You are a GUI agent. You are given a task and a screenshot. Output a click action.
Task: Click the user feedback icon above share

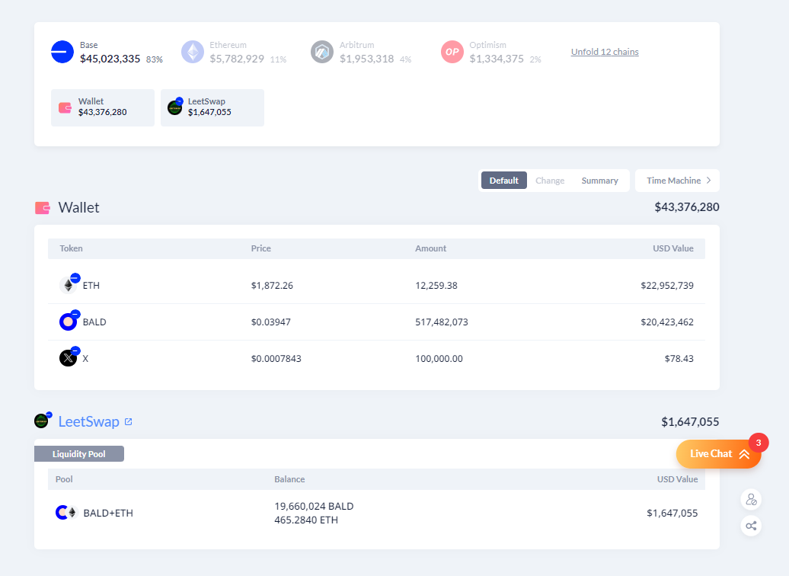(751, 500)
